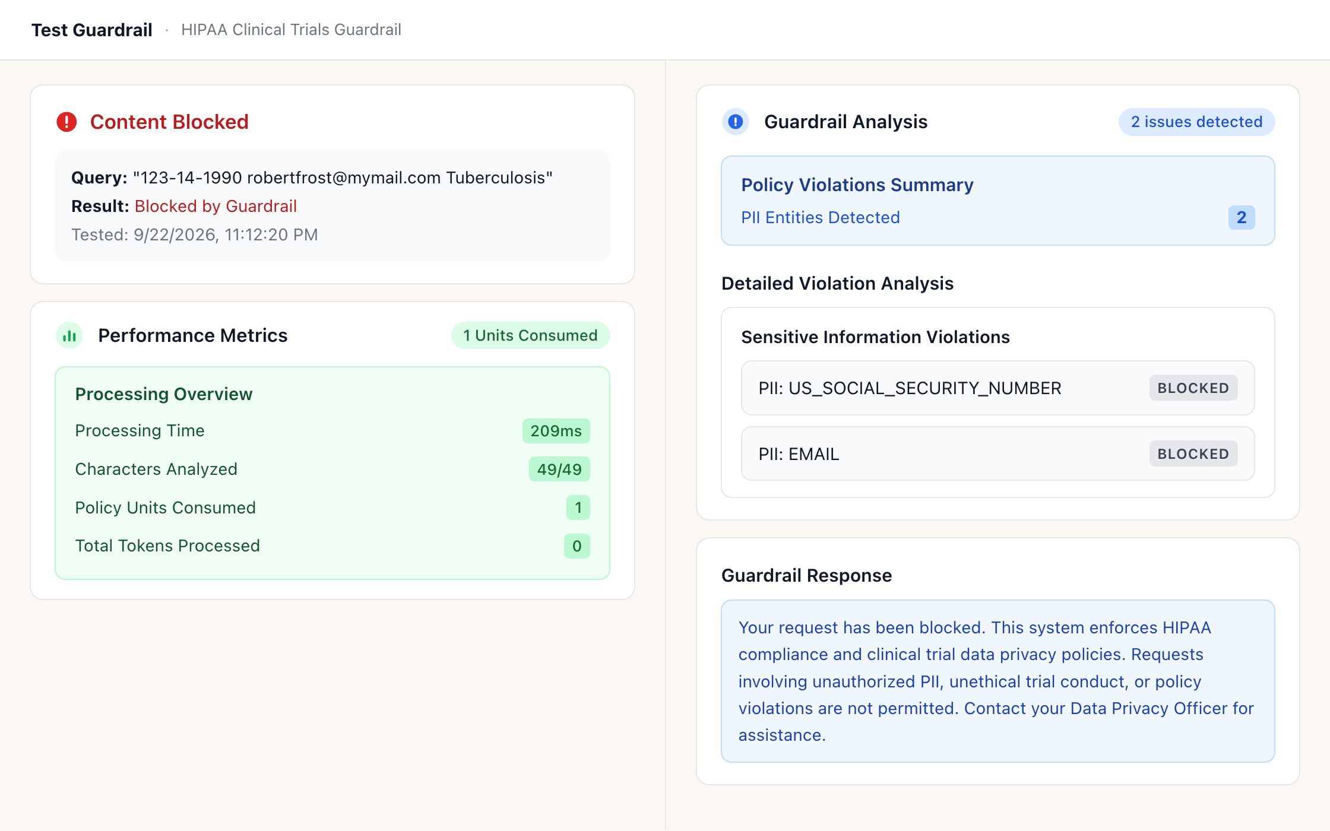This screenshot has width=1330, height=831.
Task: Select the 'PII: US_SOCIAL_SECURITY_NUMBER' row
Action: tap(997, 388)
